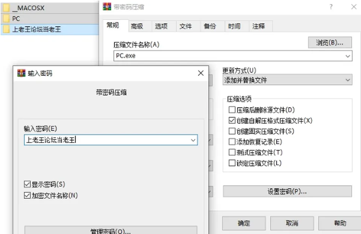Click the 浏览(B)... button
Viewport: 361px width, 234px height.
330,42
